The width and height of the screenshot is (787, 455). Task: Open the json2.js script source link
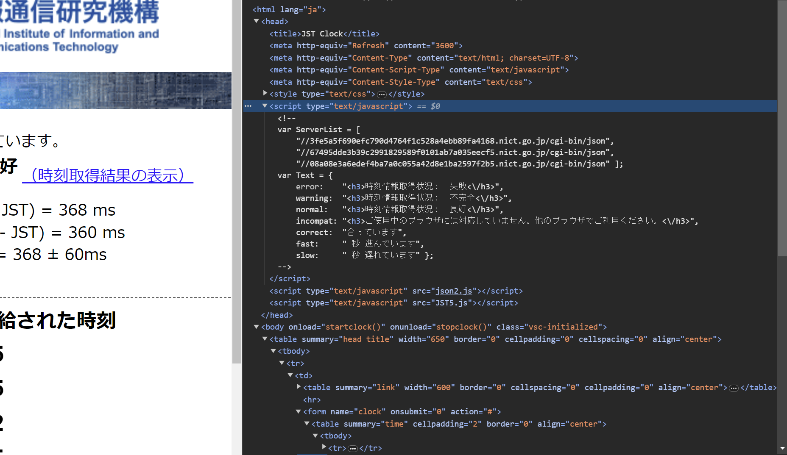(x=453, y=291)
